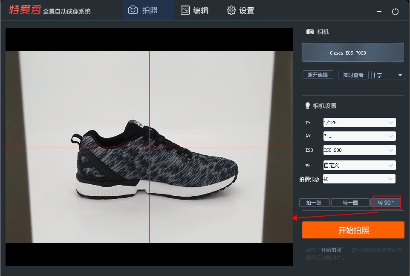Click the 转 90° button
This screenshot has height=276, width=410.
386,203
